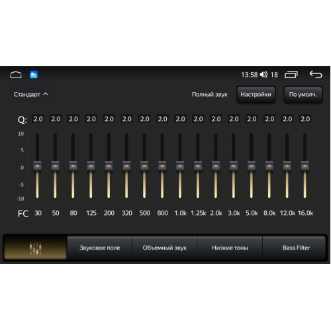The width and height of the screenshot is (331, 331).
Task: Click the 3.0k frequency label
Action: pos(234,213)
